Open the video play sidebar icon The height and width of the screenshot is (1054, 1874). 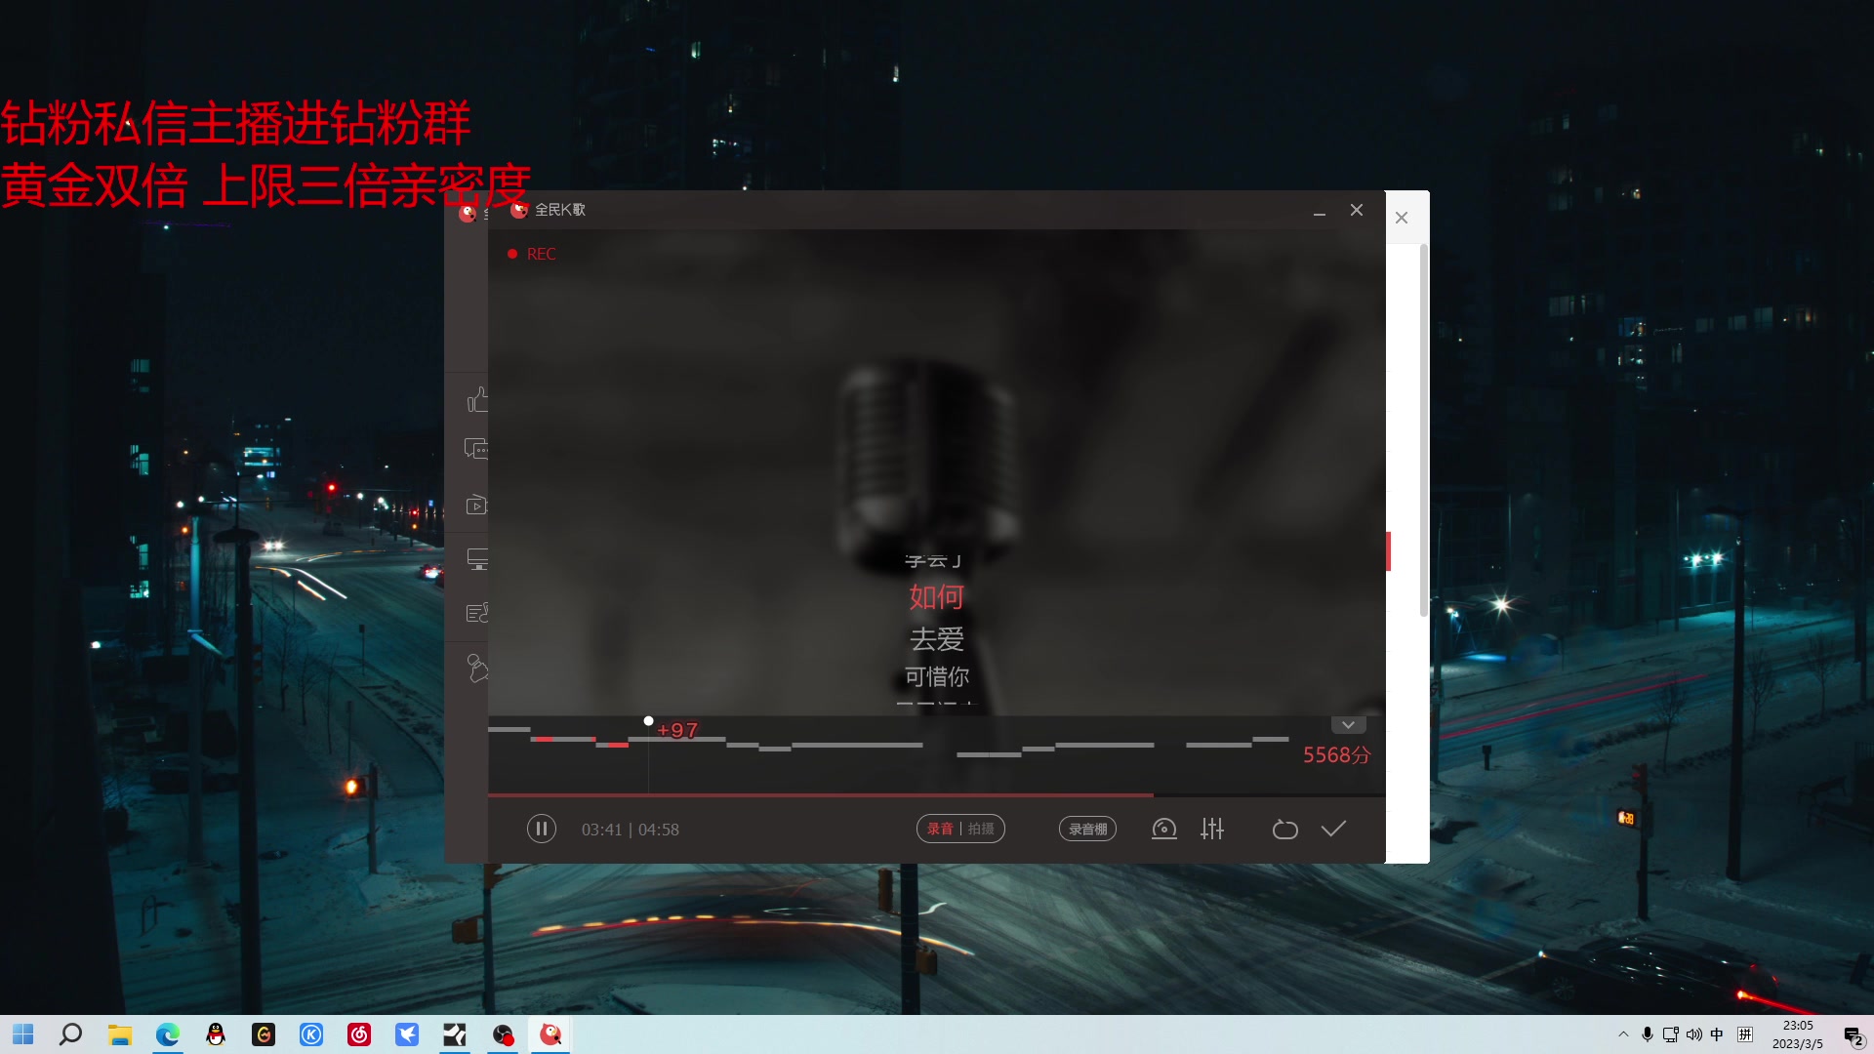point(476,505)
